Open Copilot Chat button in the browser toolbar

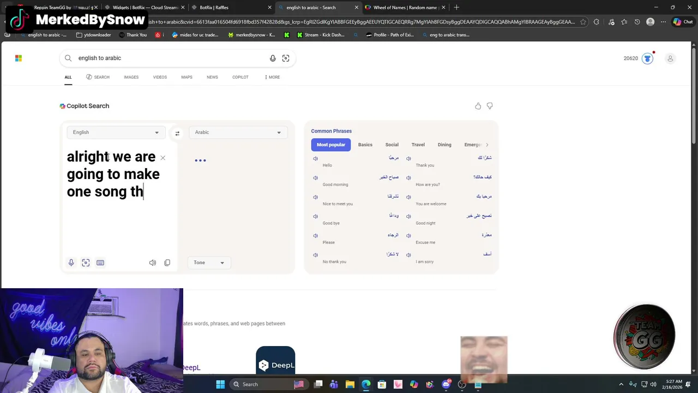point(683,22)
